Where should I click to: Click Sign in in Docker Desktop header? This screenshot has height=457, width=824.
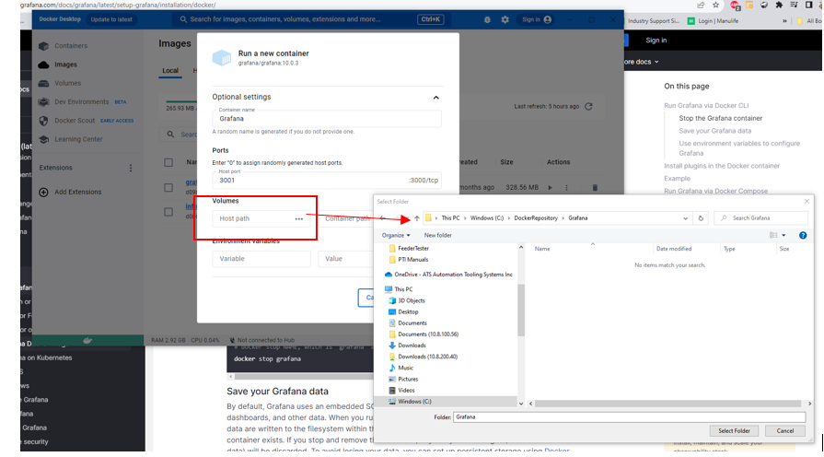pyautogui.click(x=537, y=19)
